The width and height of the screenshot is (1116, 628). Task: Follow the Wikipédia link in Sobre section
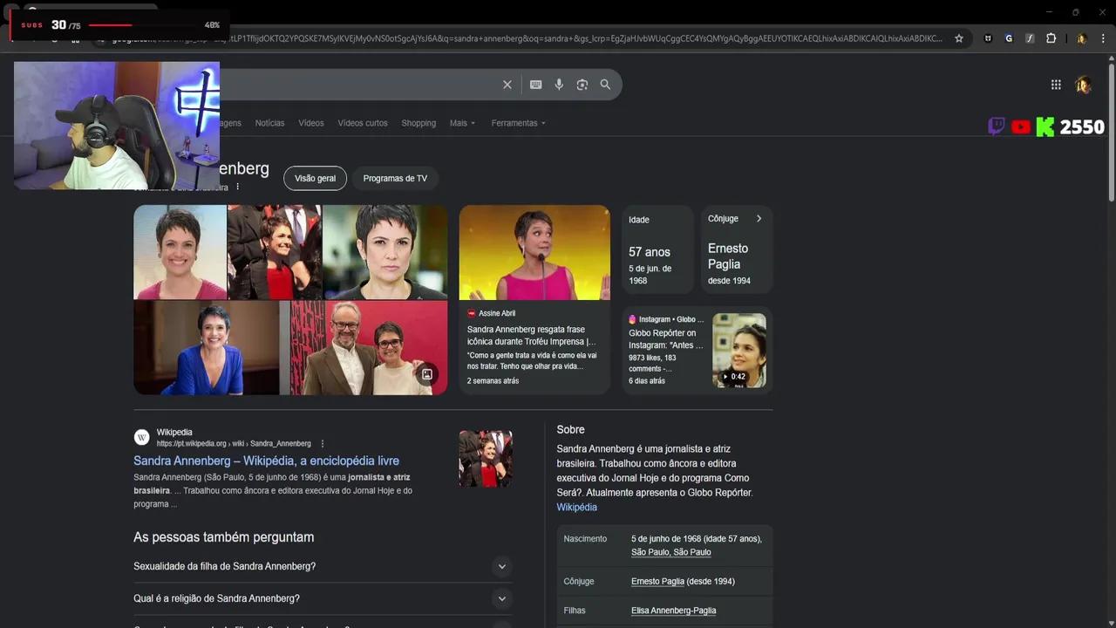577,508
